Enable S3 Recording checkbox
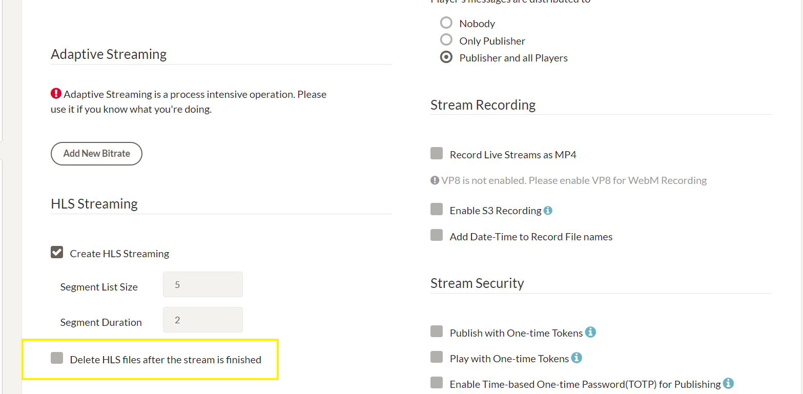This screenshot has height=394, width=803. click(437, 209)
